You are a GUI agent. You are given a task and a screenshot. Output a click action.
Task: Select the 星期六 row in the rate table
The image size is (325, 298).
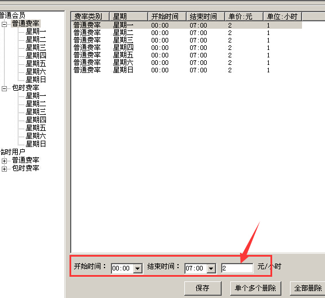click(x=187, y=63)
